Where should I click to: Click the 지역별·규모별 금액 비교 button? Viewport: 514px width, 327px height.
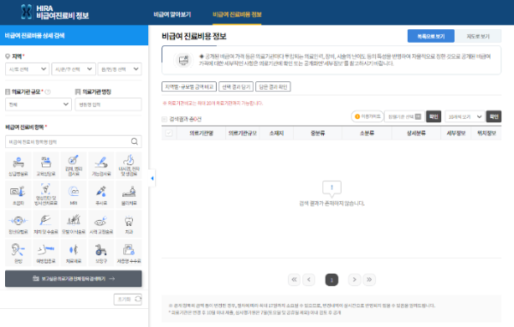(189, 86)
